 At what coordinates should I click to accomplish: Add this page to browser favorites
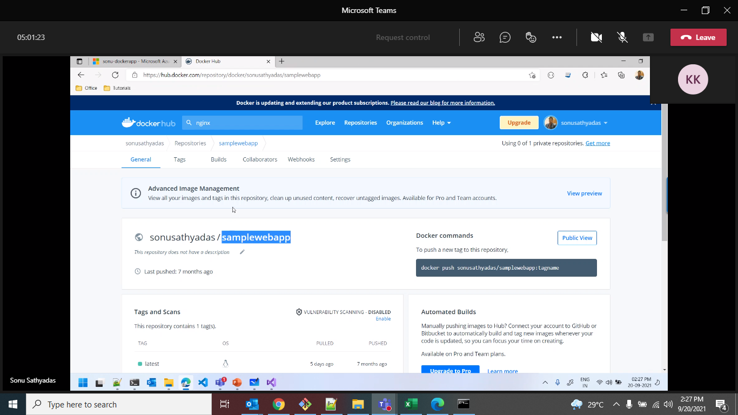532,75
